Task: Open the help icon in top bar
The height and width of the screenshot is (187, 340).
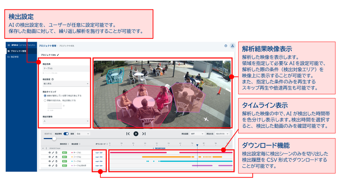Action: [226, 46]
